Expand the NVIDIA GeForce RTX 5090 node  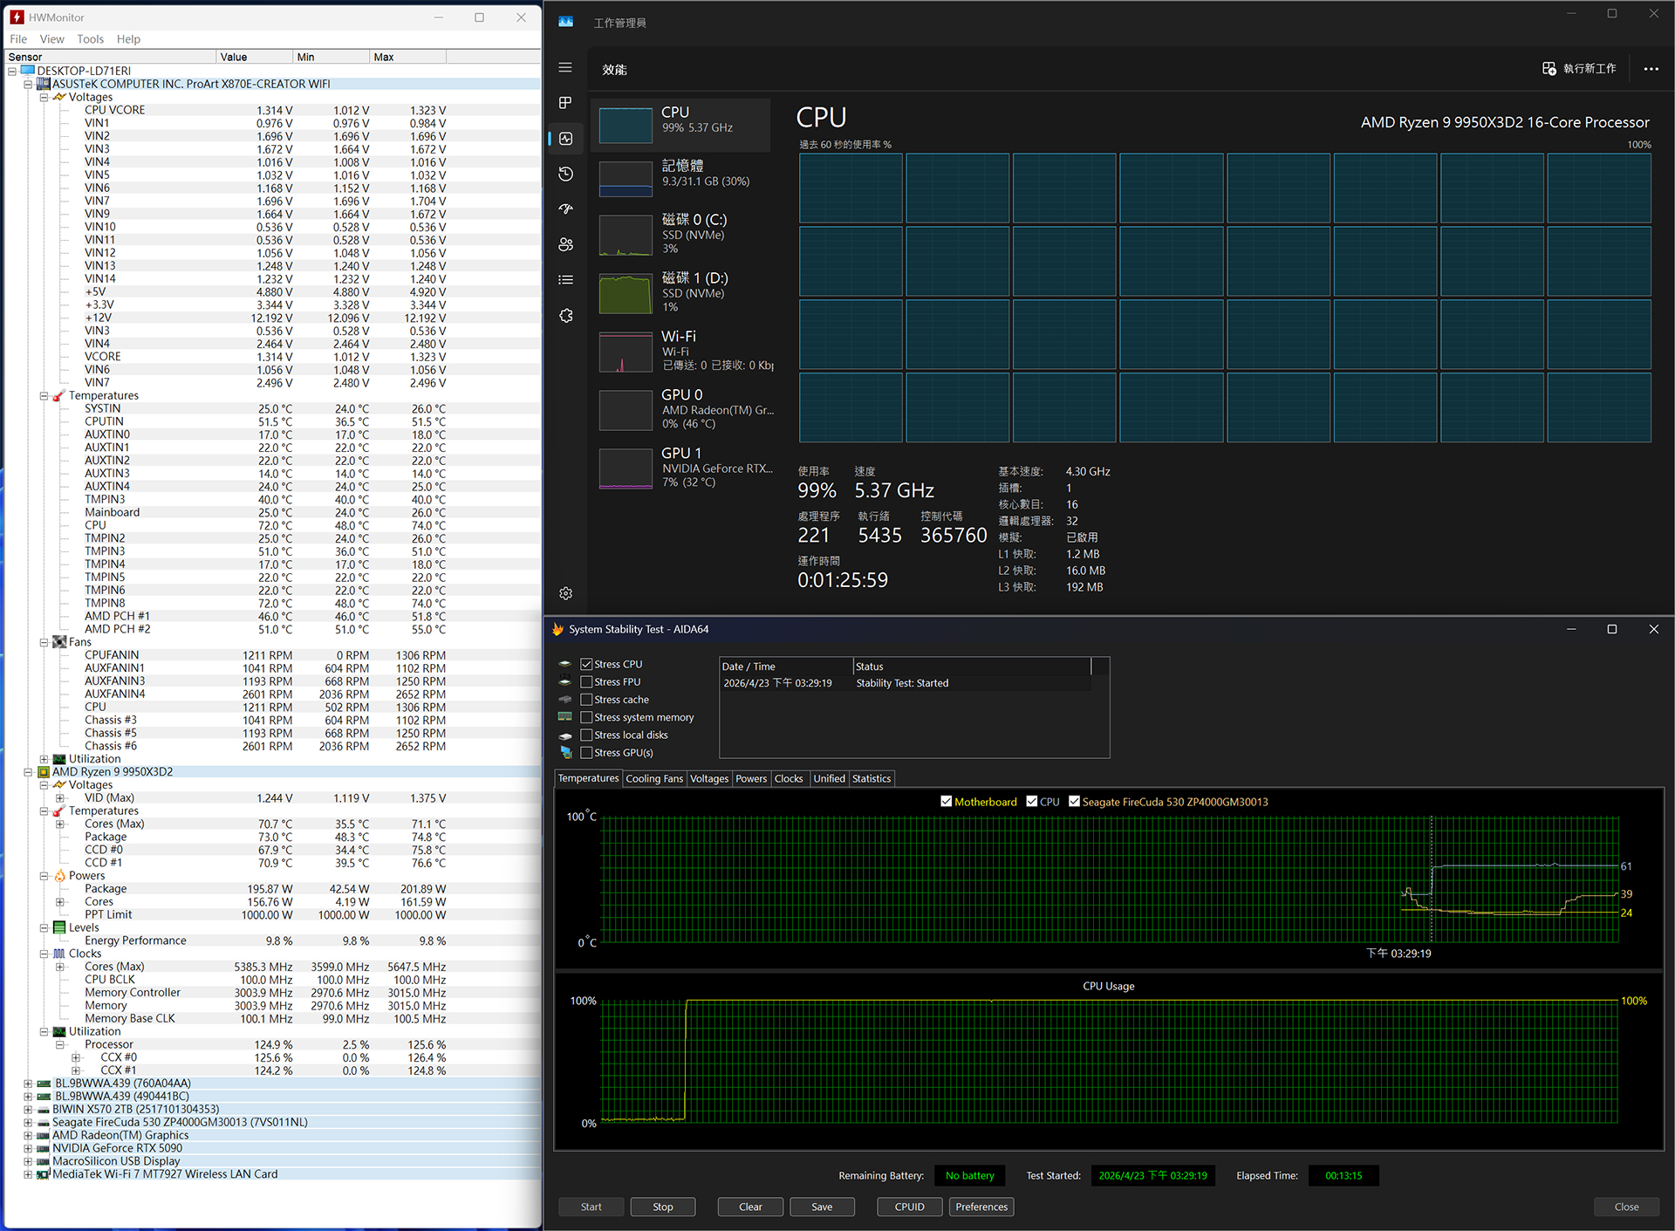pos(28,1148)
